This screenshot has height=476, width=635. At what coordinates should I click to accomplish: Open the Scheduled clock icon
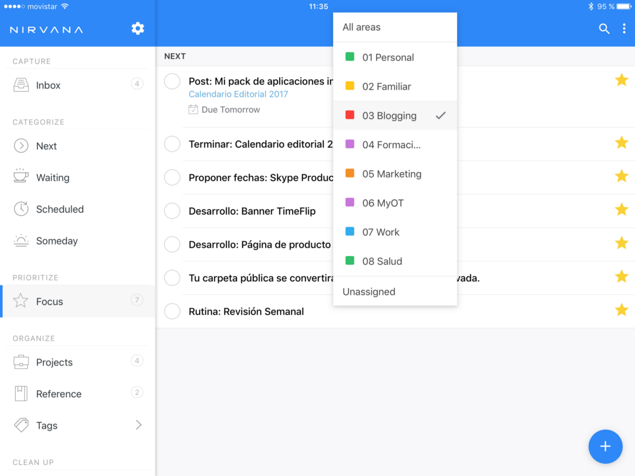[x=21, y=209]
